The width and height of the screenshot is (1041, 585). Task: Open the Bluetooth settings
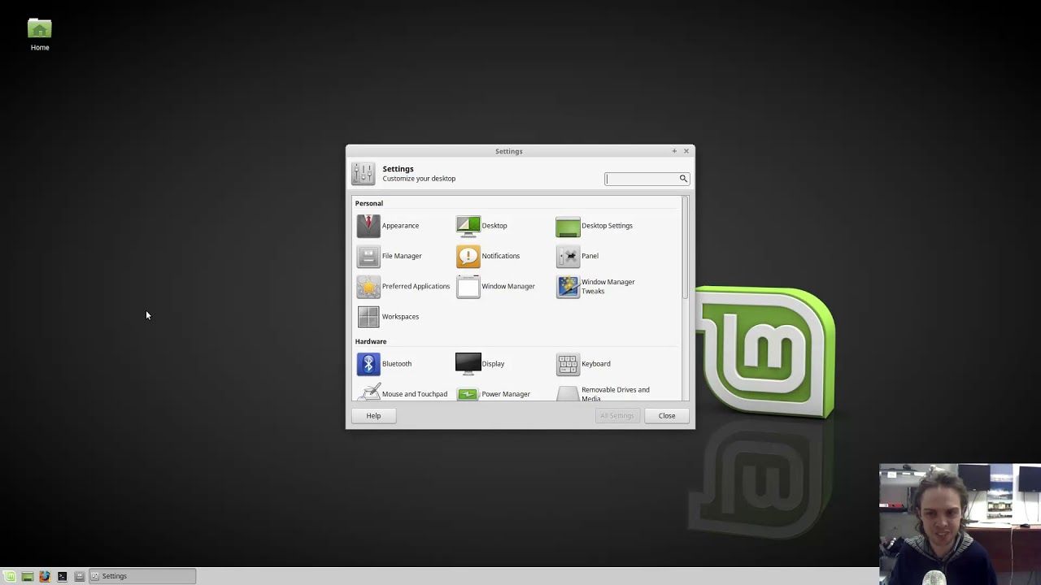(x=385, y=364)
